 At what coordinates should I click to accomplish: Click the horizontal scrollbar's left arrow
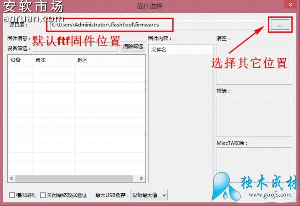tap(11, 178)
